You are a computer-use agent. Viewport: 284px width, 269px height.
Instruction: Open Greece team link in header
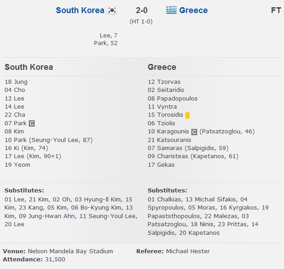click(194, 10)
